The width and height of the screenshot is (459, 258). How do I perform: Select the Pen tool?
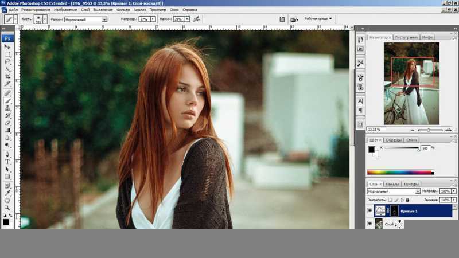(7, 154)
